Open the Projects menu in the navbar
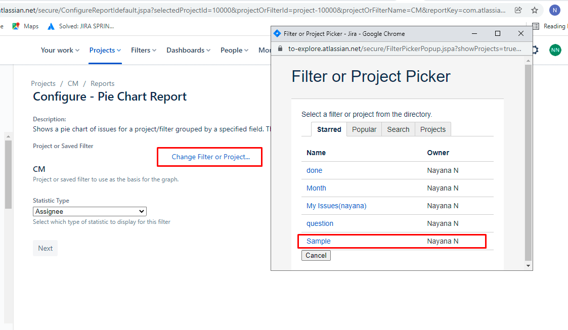This screenshot has height=330, width=568. pyautogui.click(x=105, y=50)
